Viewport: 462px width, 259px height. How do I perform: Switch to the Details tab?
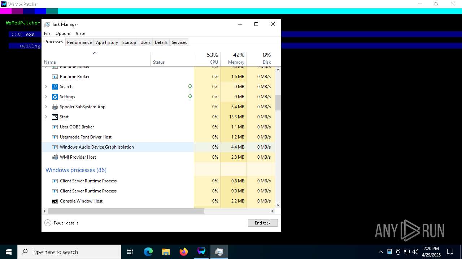point(161,42)
